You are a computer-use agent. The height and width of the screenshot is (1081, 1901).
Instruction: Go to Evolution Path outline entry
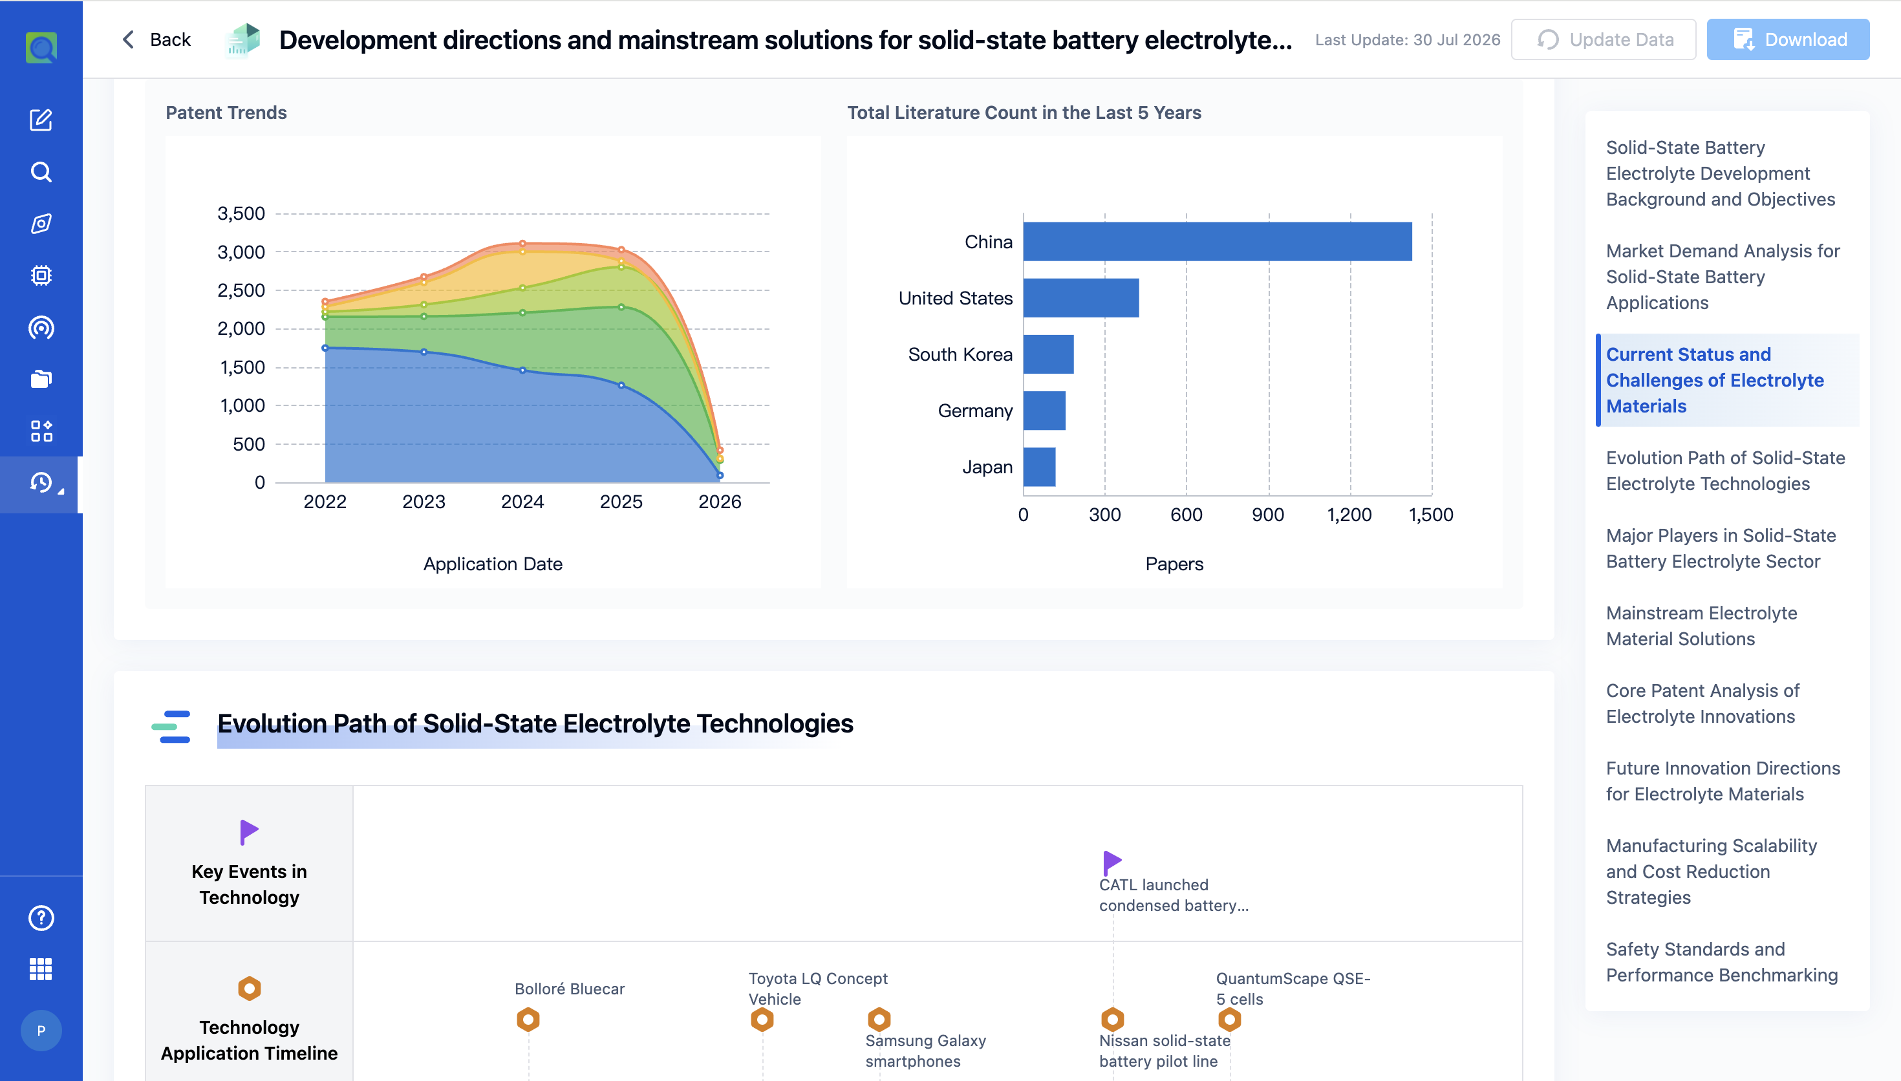coord(1725,471)
